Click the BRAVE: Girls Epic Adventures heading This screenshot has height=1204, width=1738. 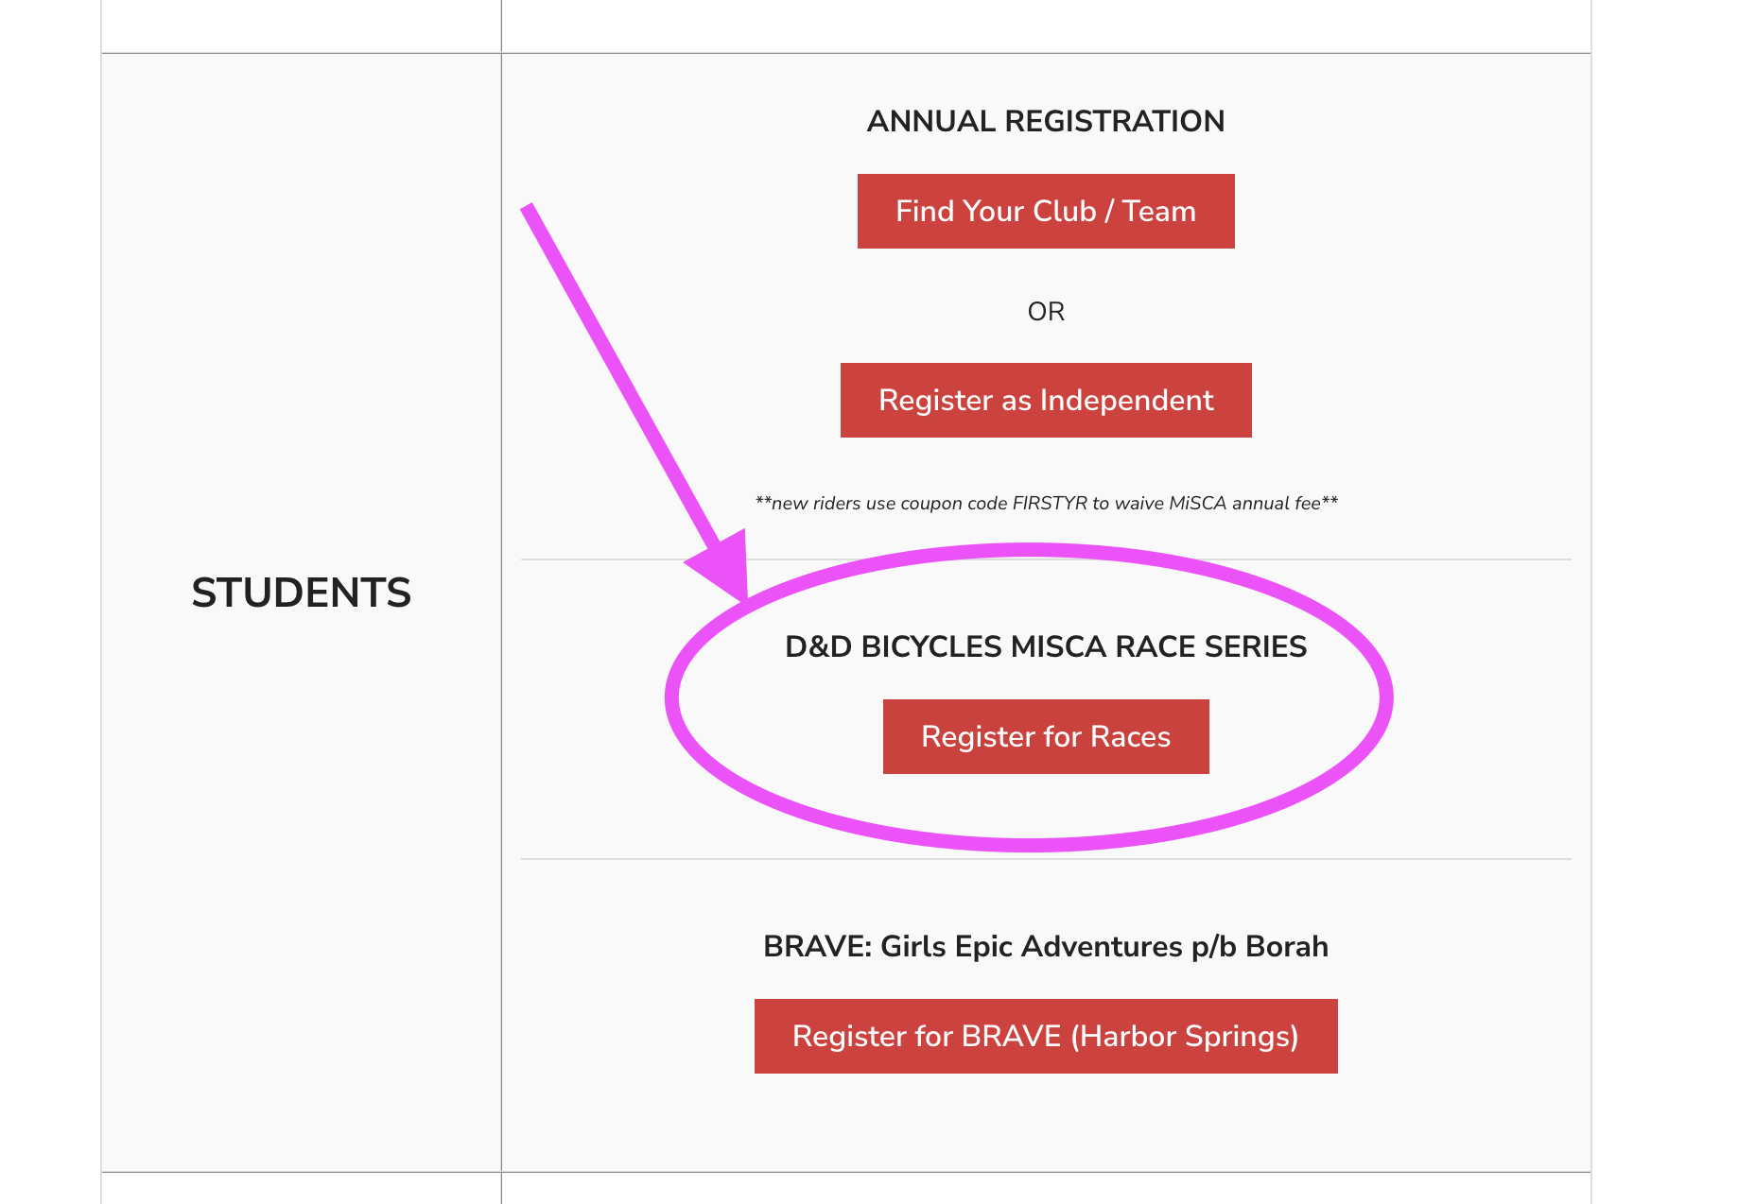(x=1045, y=946)
